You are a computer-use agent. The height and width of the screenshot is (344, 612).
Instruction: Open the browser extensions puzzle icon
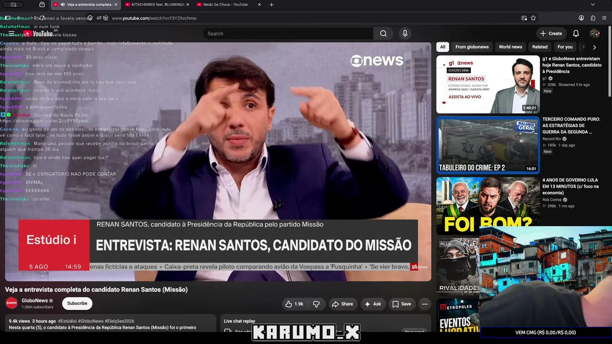593,18
